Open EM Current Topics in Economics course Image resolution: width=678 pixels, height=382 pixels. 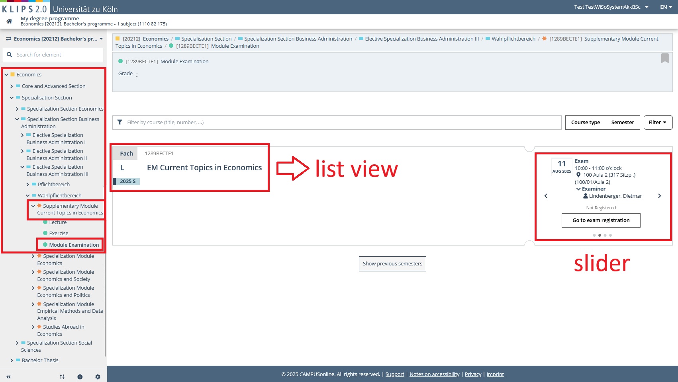pyautogui.click(x=204, y=168)
